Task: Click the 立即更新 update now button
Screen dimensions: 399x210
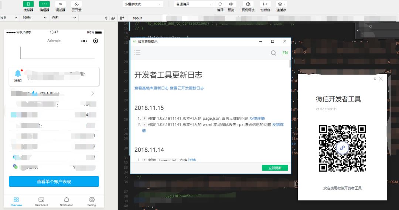Action: 275,168
